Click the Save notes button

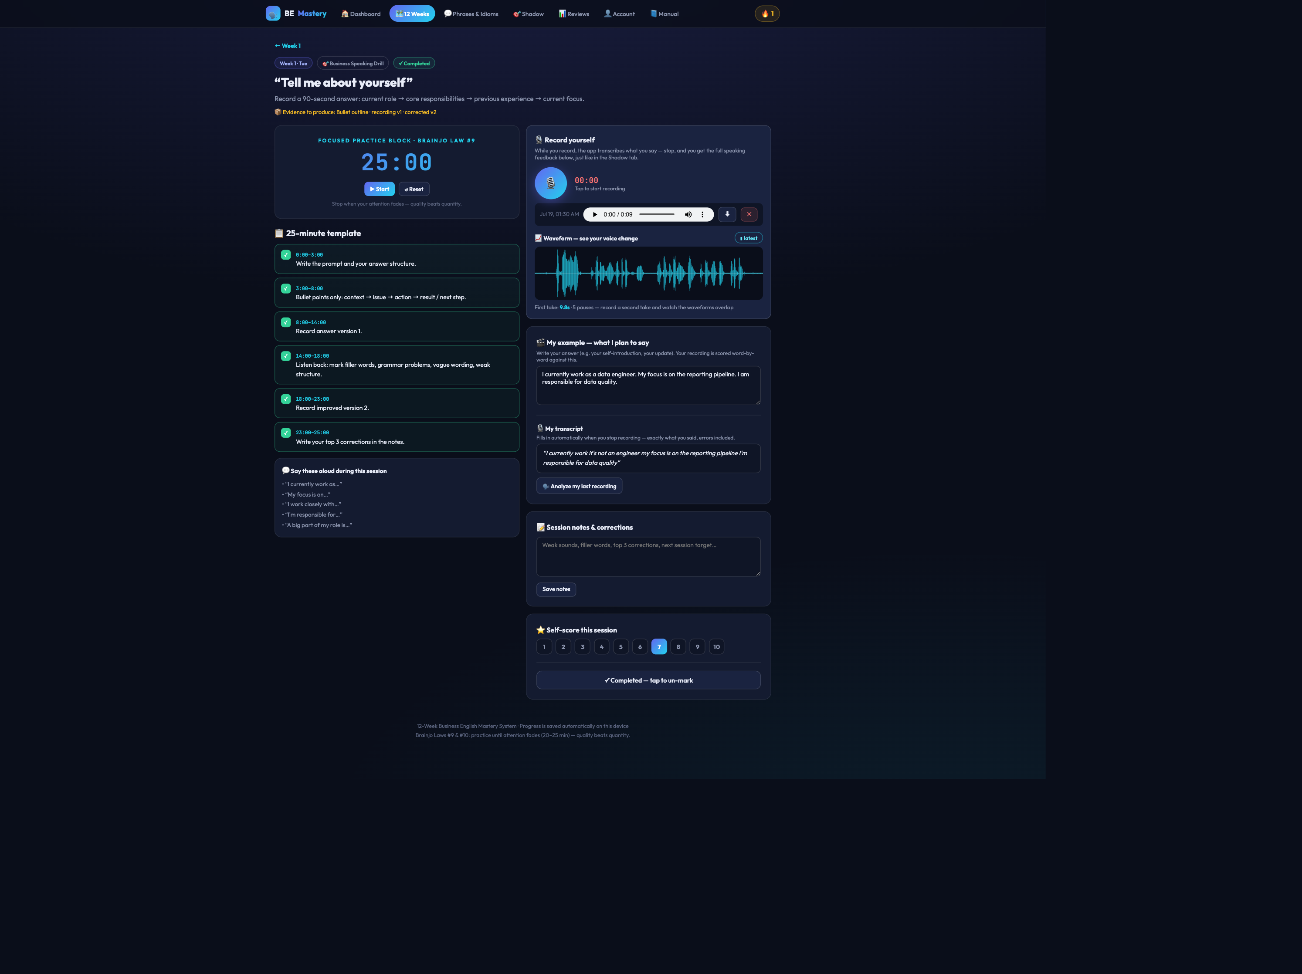pos(556,589)
